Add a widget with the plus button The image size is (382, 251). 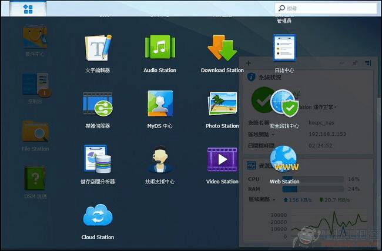[249, 63]
